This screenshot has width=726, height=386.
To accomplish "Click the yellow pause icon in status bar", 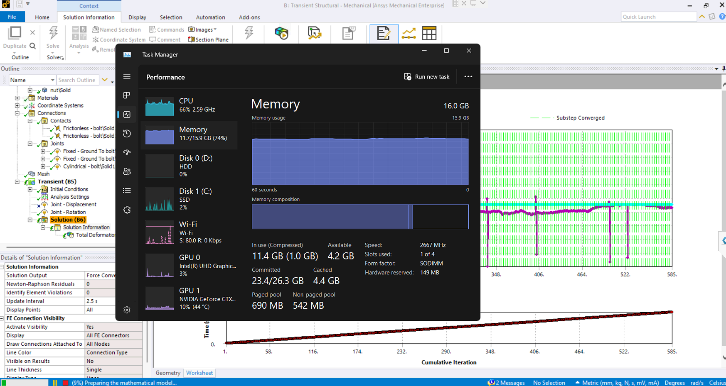I will 55,383.
